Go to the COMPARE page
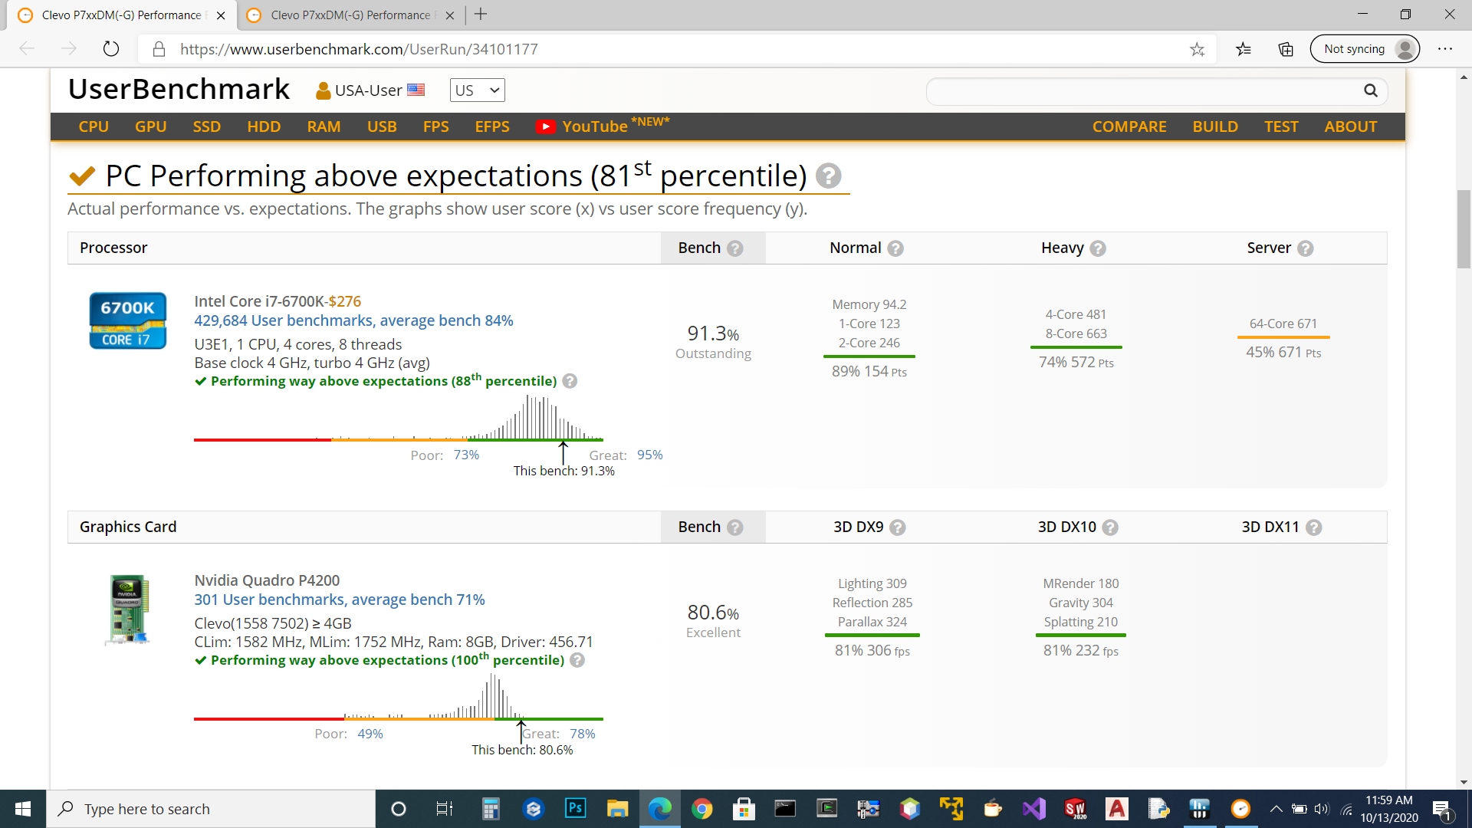This screenshot has width=1472, height=828. click(1129, 127)
